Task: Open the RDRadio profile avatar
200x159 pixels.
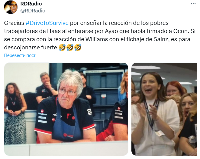Action: (x=11, y=7)
